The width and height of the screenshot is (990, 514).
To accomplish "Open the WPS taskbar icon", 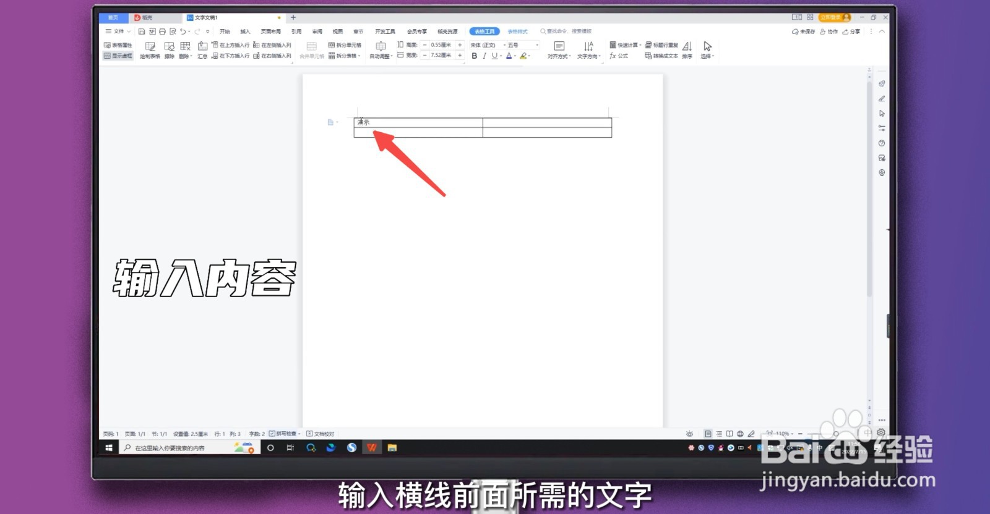I will (x=372, y=448).
